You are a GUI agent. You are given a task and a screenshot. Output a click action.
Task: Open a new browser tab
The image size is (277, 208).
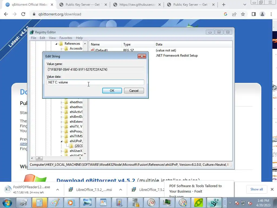224,5
